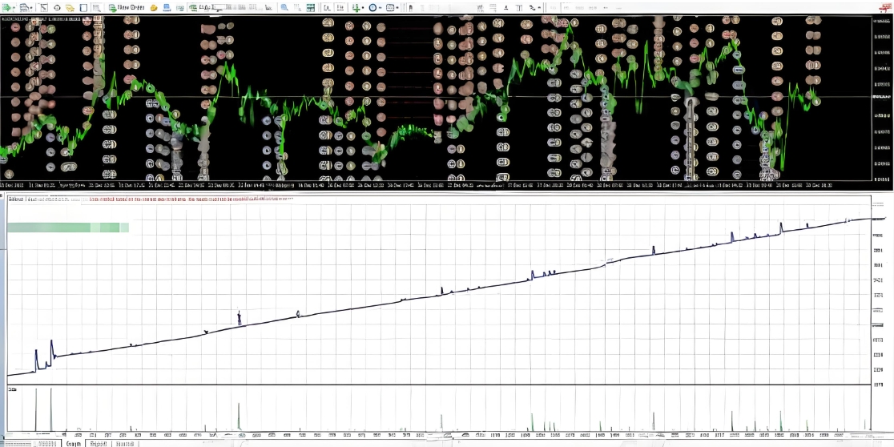Click the Zoom In magnifier icon
The image size is (894, 447).
[x=284, y=7]
